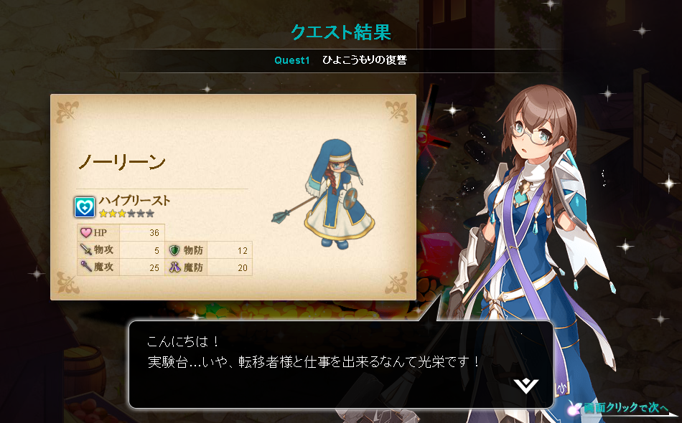682x423 pixels.
Task: Click the ノーリーン character name
Action: tap(122, 162)
